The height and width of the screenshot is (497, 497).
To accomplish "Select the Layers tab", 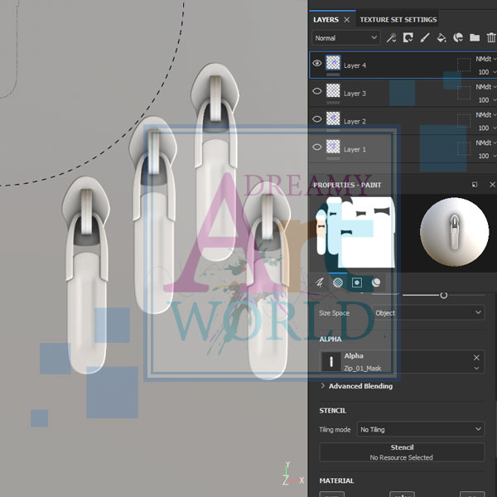I will coord(326,19).
